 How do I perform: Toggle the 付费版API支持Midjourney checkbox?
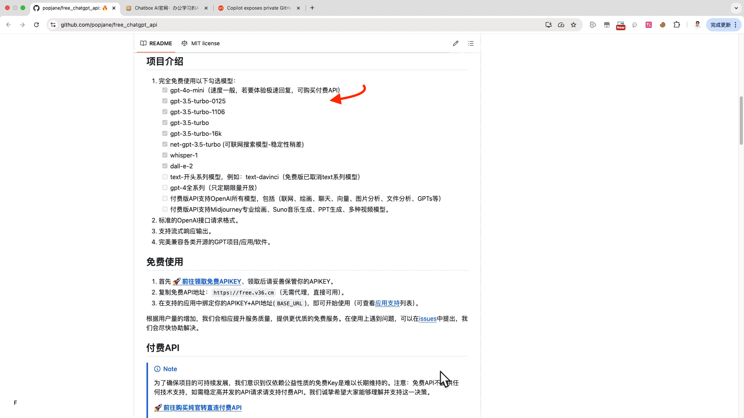tap(165, 209)
